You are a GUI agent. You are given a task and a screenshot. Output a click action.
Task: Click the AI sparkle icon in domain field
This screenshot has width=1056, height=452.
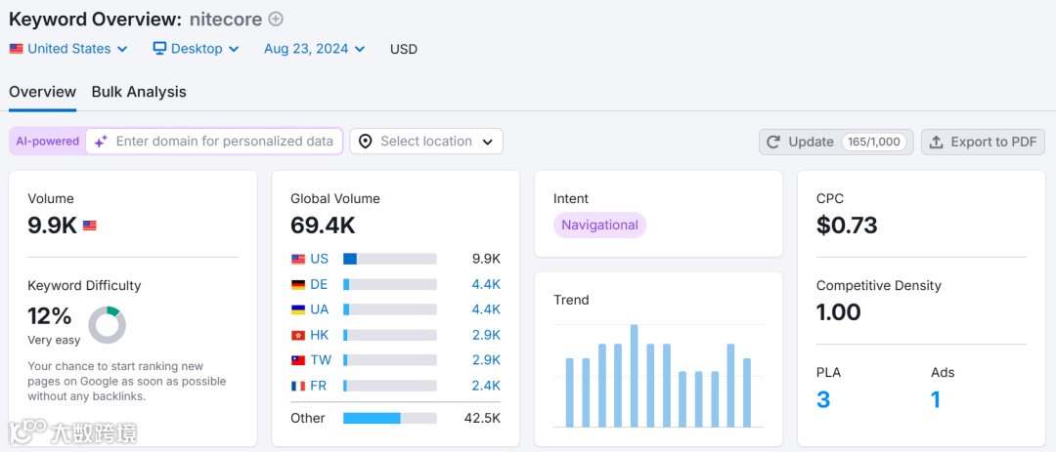pos(101,142)
